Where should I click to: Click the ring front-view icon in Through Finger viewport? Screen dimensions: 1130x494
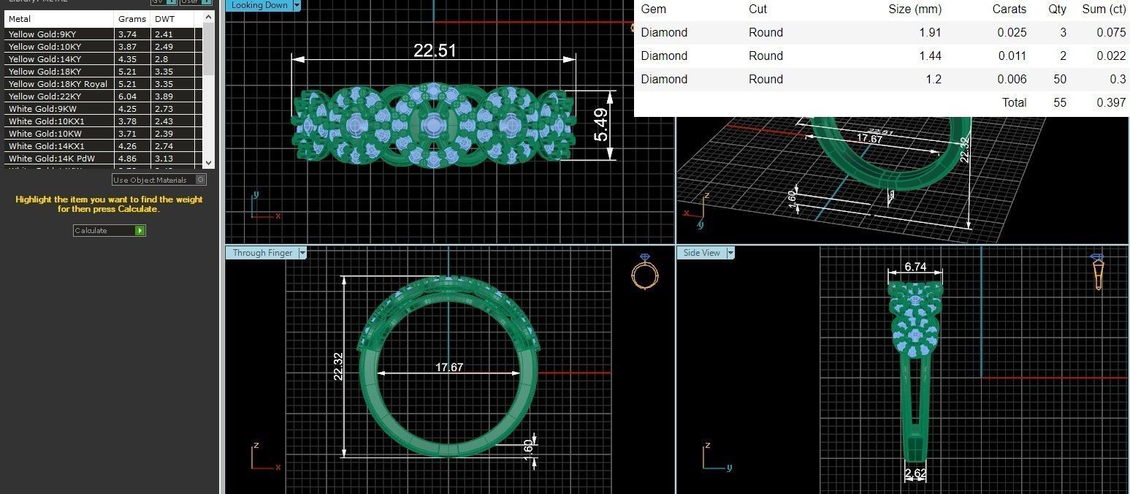click(644, 273)
